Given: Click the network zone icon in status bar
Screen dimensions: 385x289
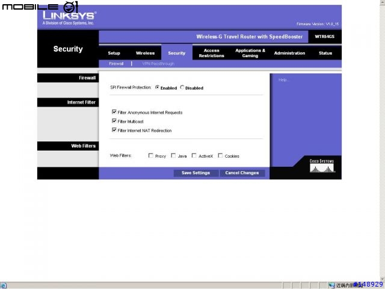Looking at the screenshot, I should point(331,285).
